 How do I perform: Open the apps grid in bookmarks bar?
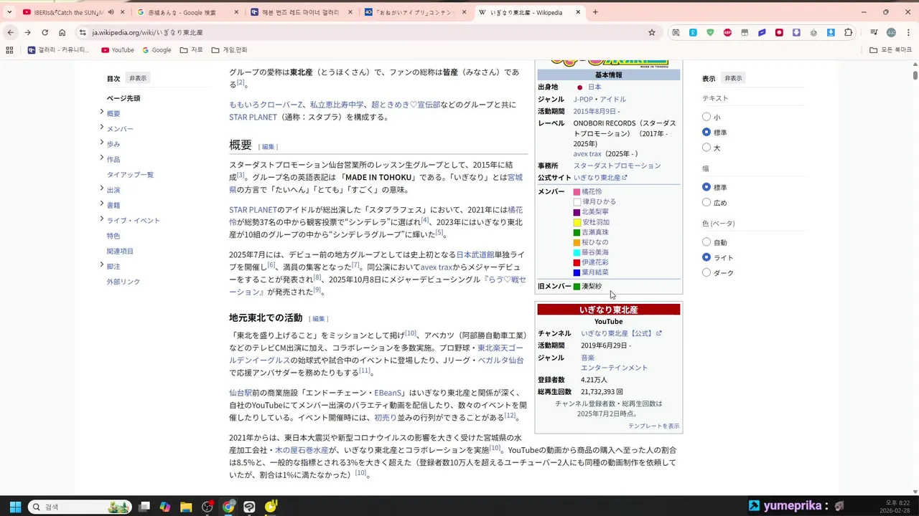(9, 50)
